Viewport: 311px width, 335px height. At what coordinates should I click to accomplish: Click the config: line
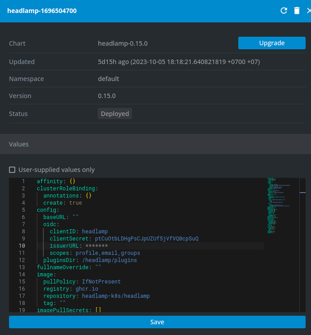[48, 210]
